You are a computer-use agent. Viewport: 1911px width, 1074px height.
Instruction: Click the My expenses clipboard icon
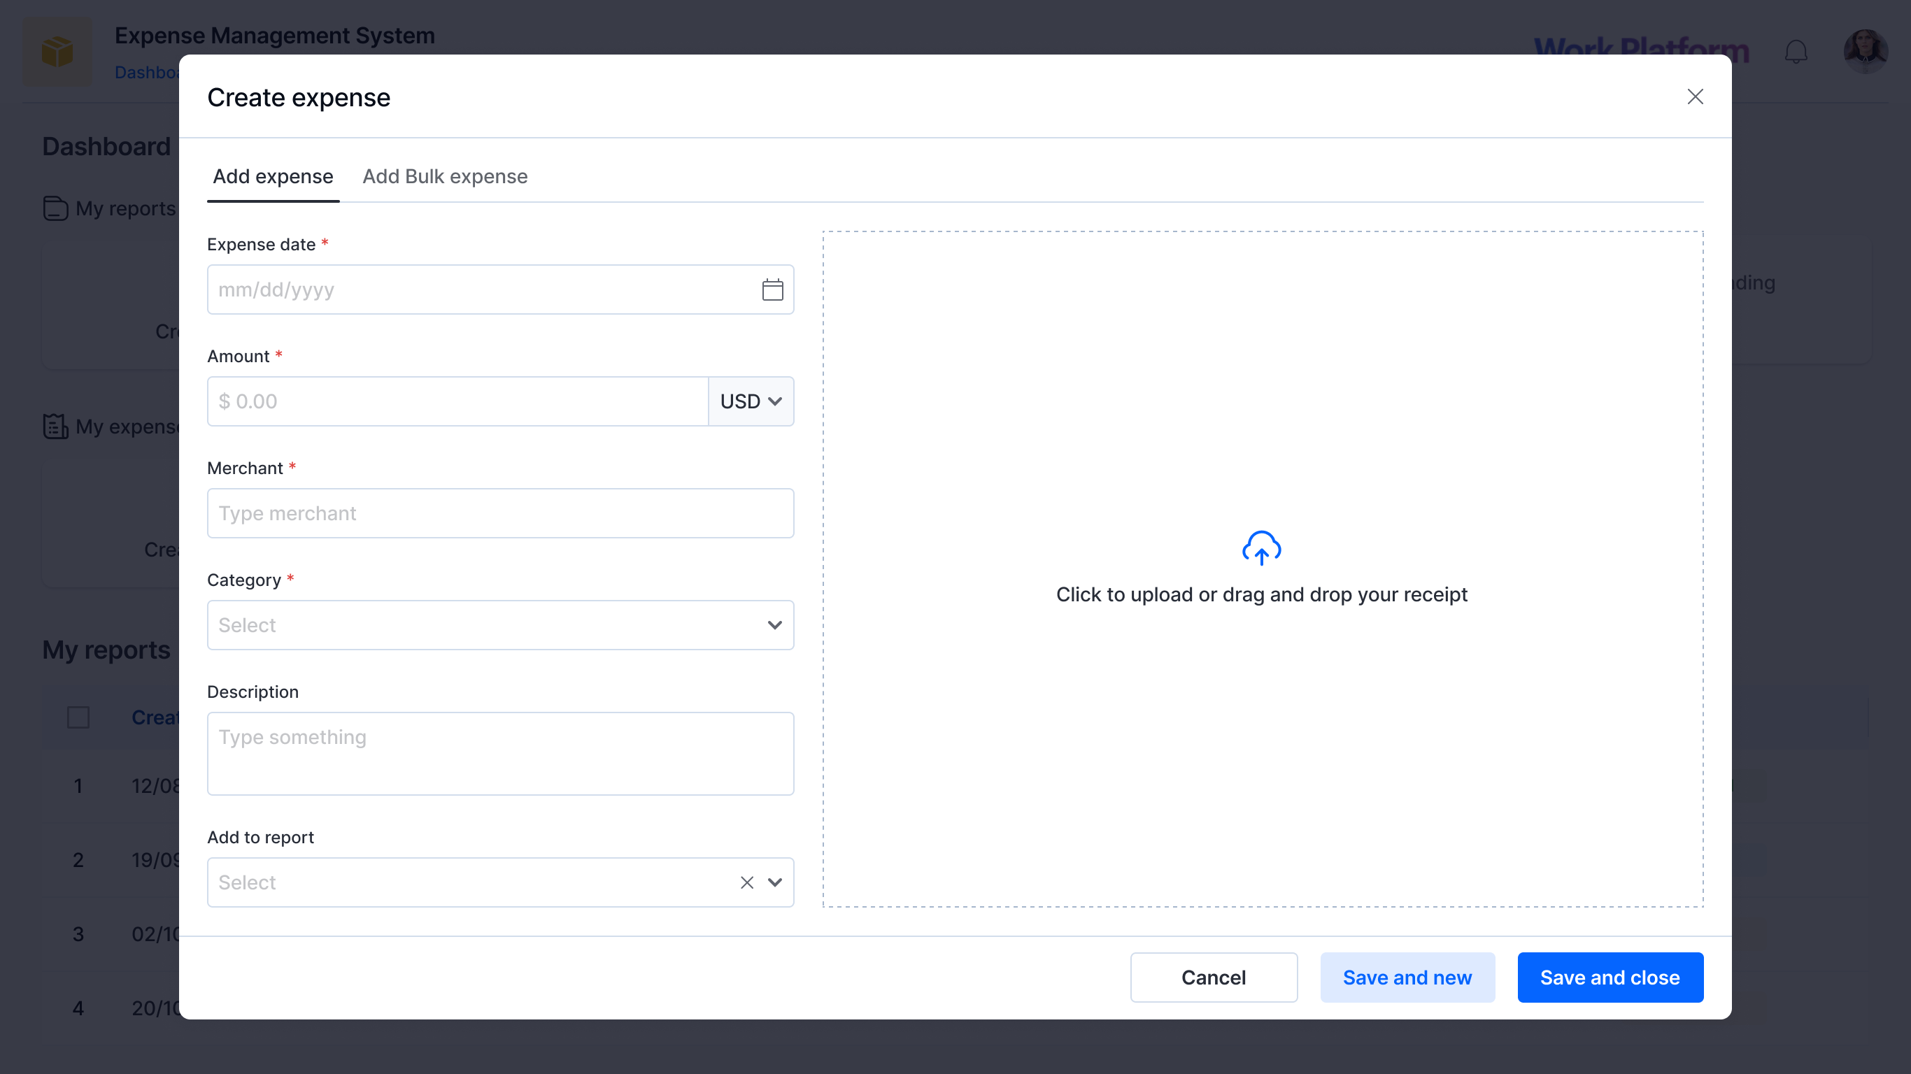56,427
